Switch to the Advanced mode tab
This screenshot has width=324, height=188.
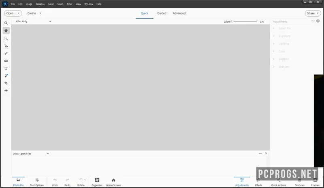point(179,13)
